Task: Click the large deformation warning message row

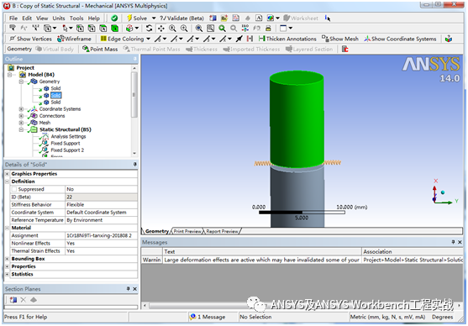Action: (x=302, y=260)
